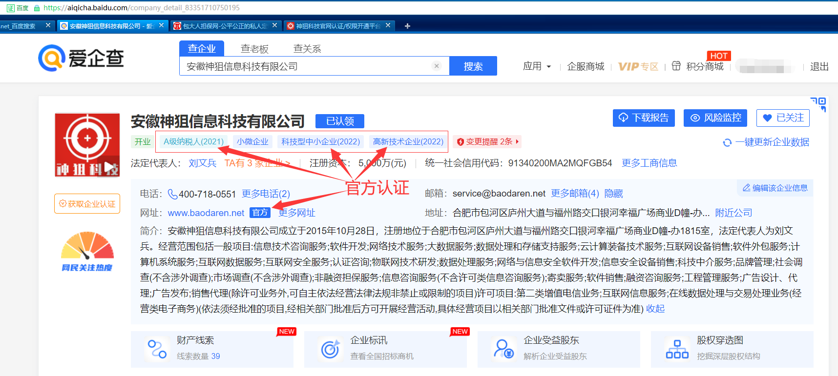Click the company name search input field
Viewport: 838px width, 376px height.
click(x=305, y=66)
